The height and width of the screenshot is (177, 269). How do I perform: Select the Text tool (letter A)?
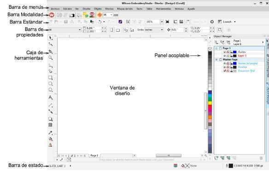pos(50,98)
